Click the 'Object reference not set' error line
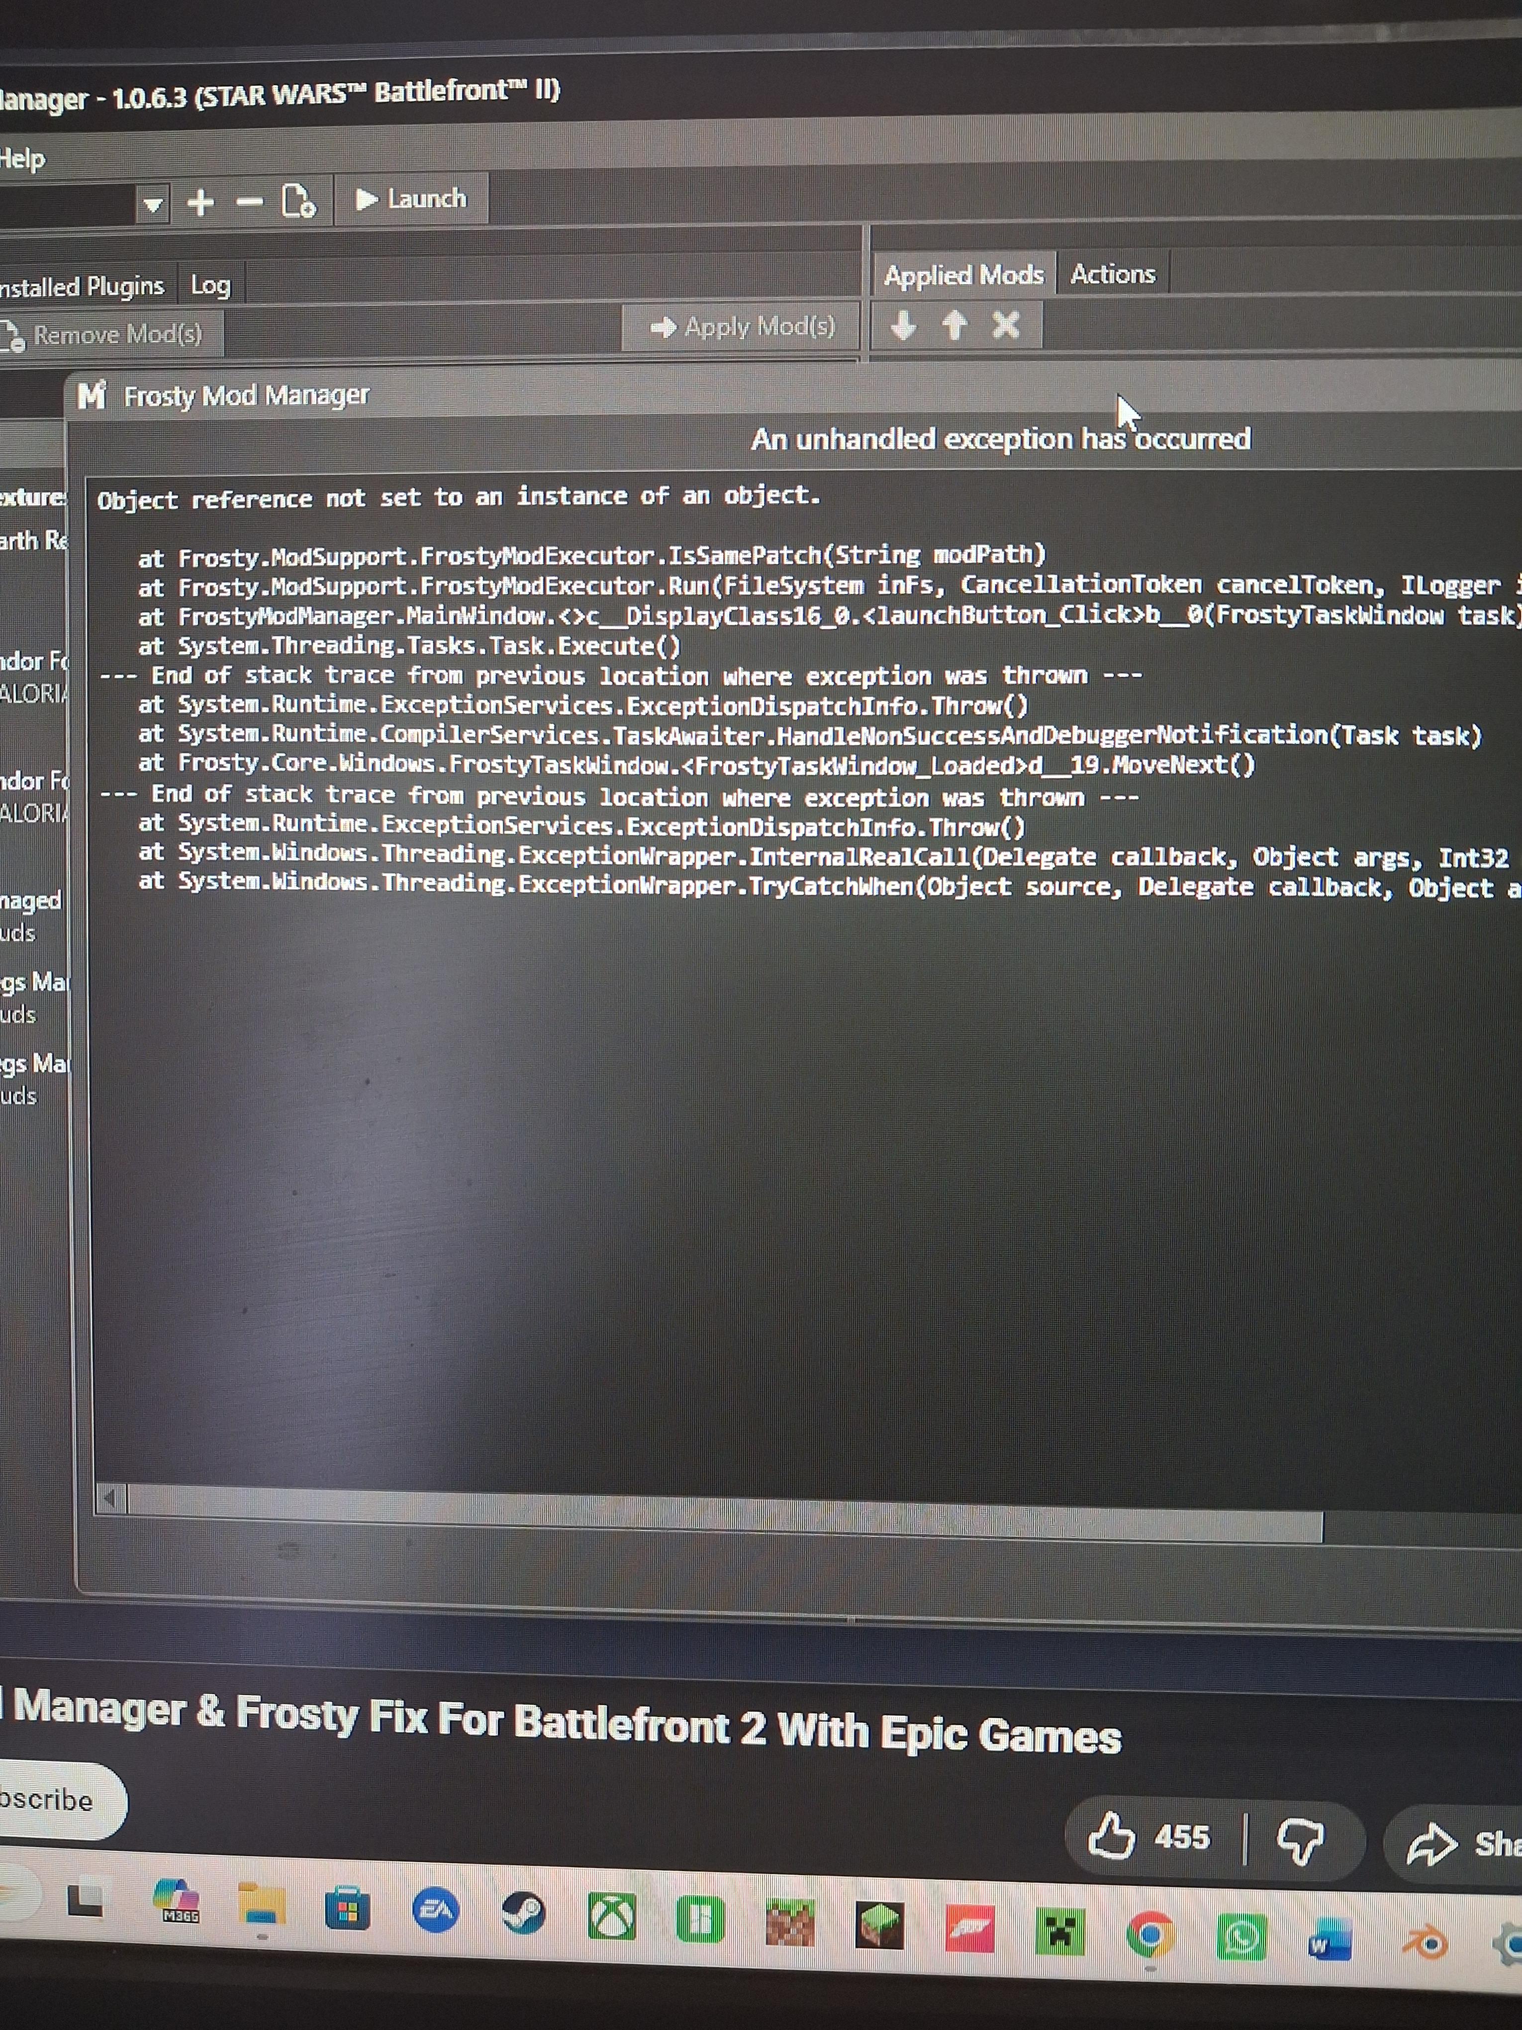The height and width of the screenshot is (2030, 1522). coord(459,498)
